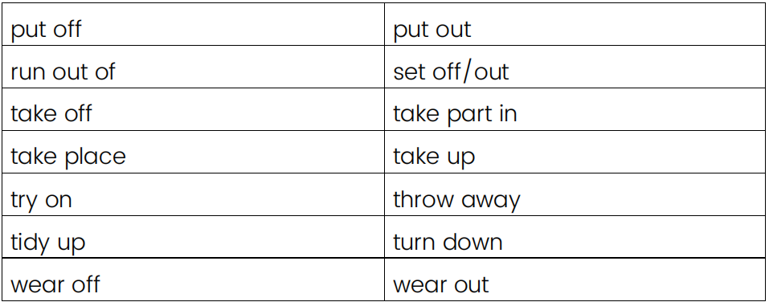Click the 'take off' entry
769x302 pixels.
[51, 114]
